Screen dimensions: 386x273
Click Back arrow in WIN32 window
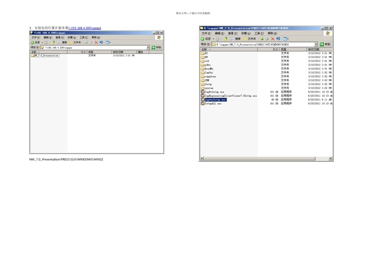point(202,39)
